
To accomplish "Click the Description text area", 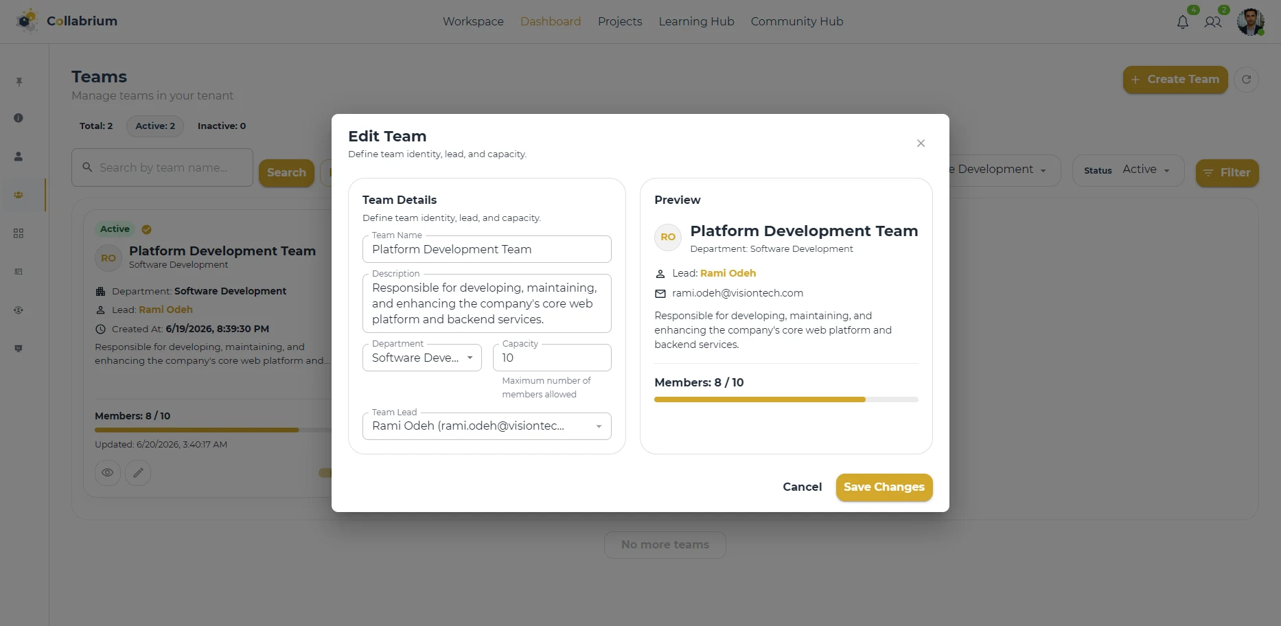I will pos(487,303).
